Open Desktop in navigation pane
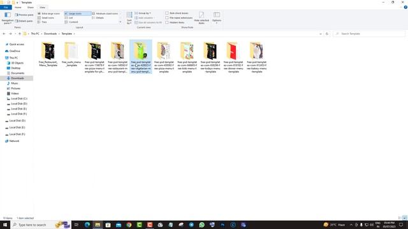The width and height of the screenshot is (408, 229). (15, 68)
